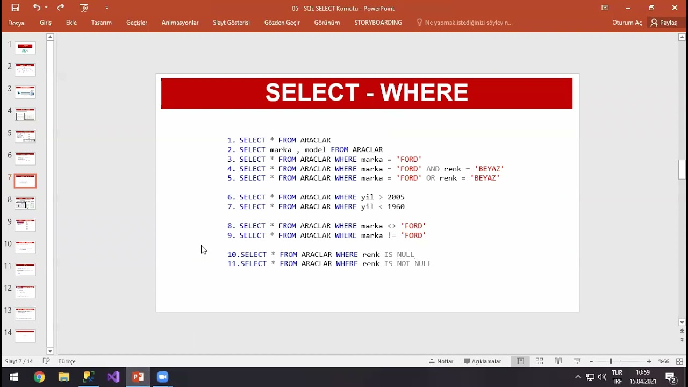This screenshot has height=387, width=688.
Task: Open Zoom app from the taskbar
Action: pos(162,377)
